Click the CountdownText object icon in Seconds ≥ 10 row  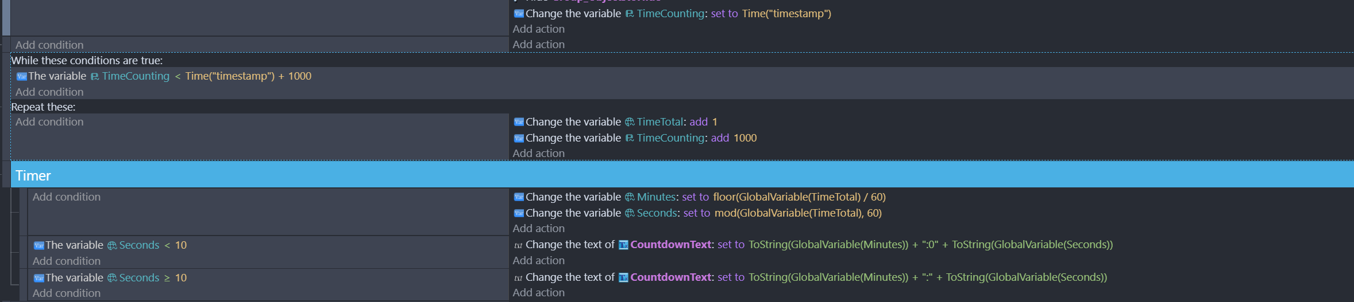click(623, 278)
